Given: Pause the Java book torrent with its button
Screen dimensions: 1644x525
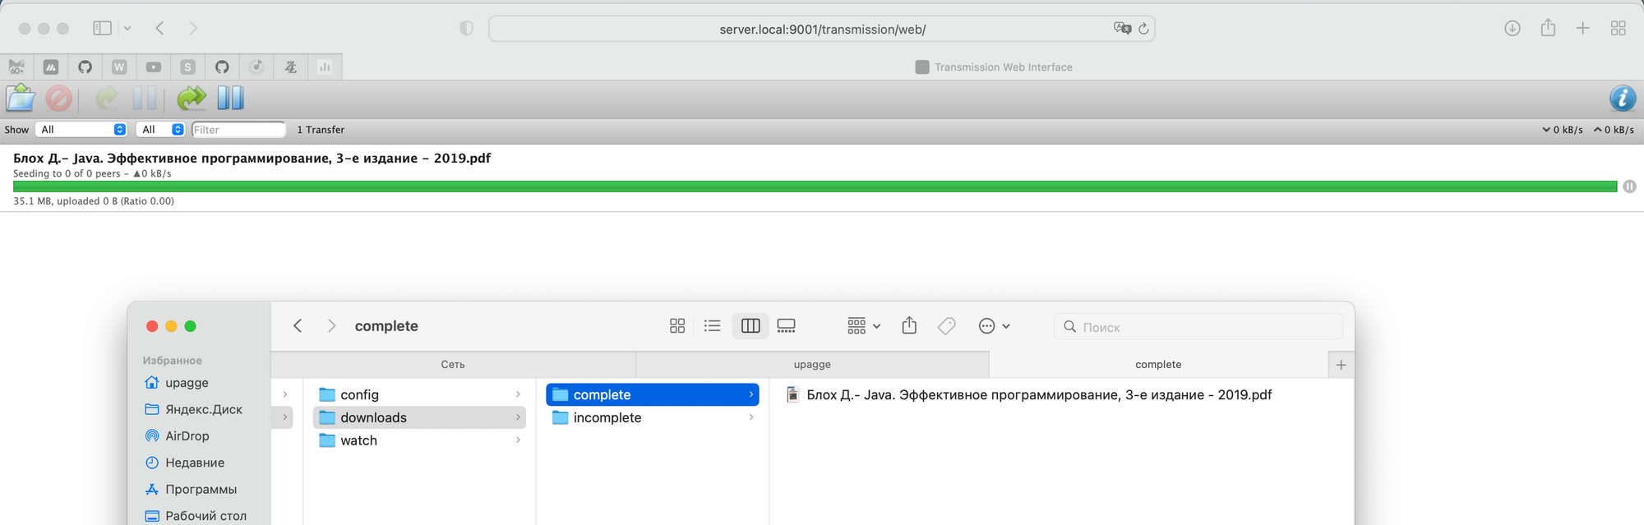Looking at the screenshot, I should click(x=1629, y=187).
